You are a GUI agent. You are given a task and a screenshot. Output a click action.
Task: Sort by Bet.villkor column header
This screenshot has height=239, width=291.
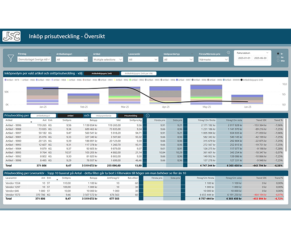pyautogui.click(x=133, y=178)
